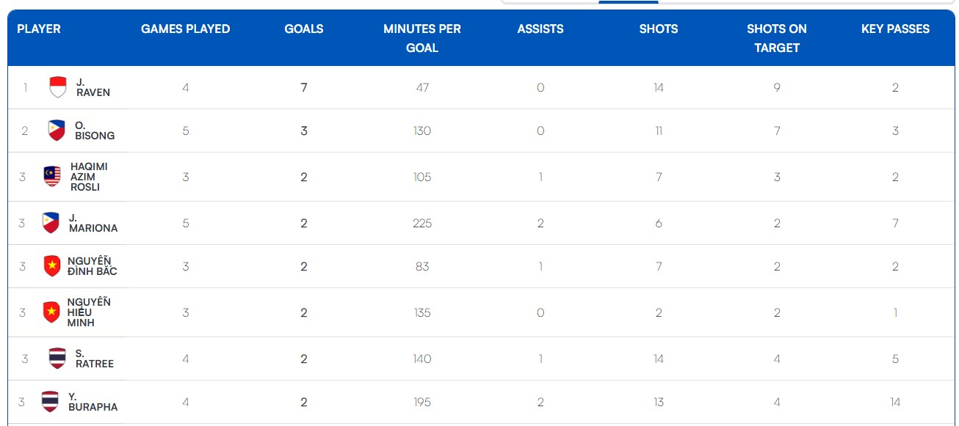Sort by Key Passes column header
Viewport: 959px width, 426px height.
click(x=895, y=29)
